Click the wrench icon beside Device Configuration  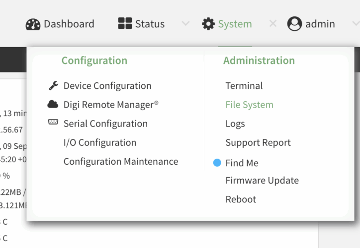click(53, 86)
